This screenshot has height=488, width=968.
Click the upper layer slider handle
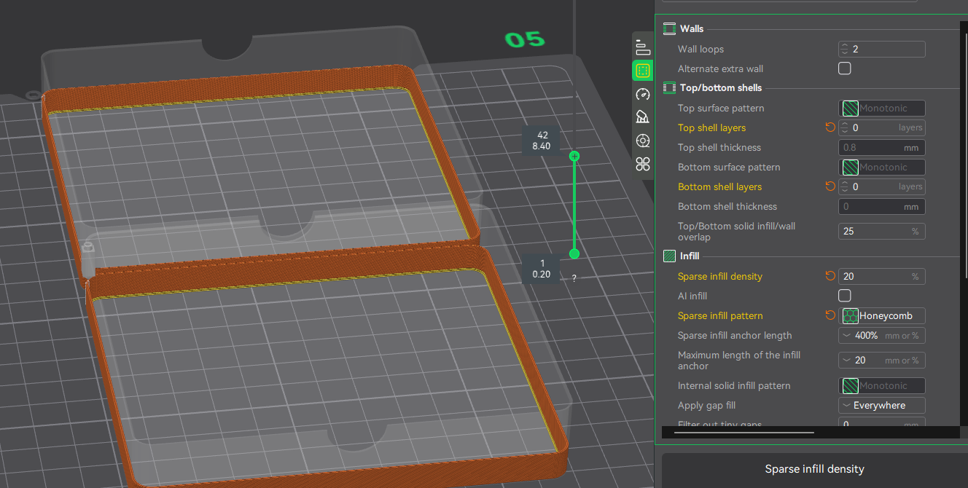click(574, 156)
